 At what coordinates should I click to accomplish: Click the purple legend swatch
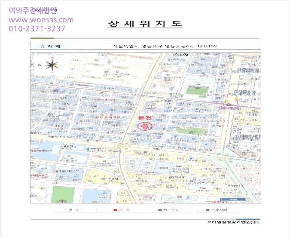(x=208, y=210)
